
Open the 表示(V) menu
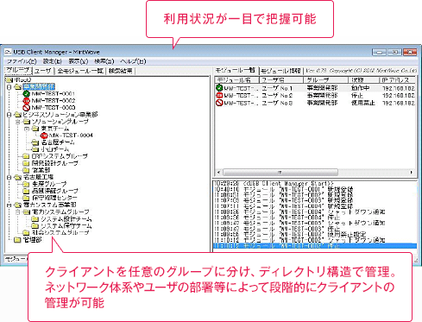click(79, 61)
